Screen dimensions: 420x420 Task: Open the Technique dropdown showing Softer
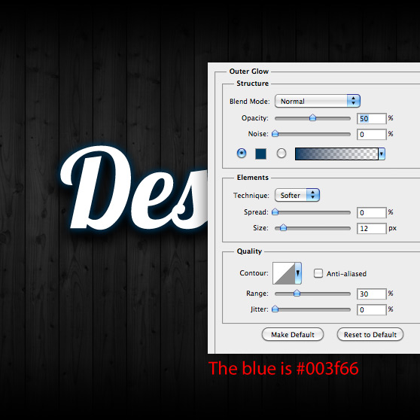click(x=297, y=195)
